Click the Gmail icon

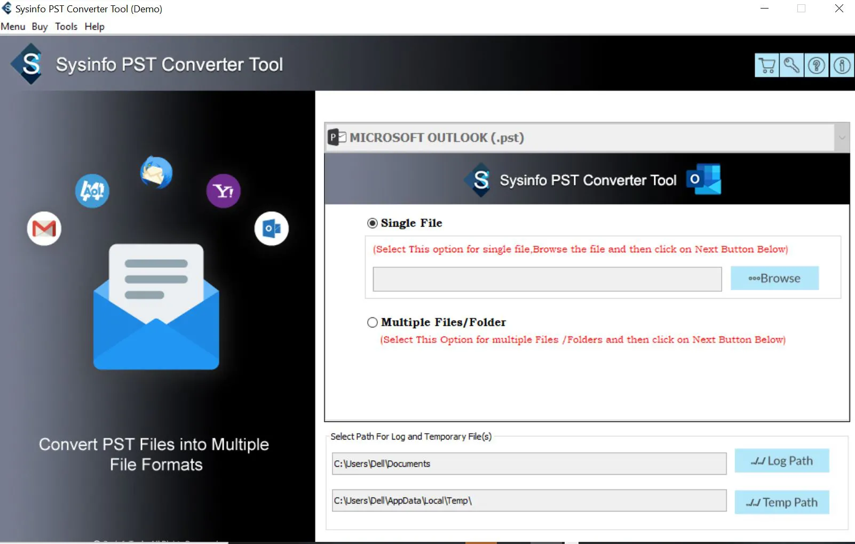[44, 229]
